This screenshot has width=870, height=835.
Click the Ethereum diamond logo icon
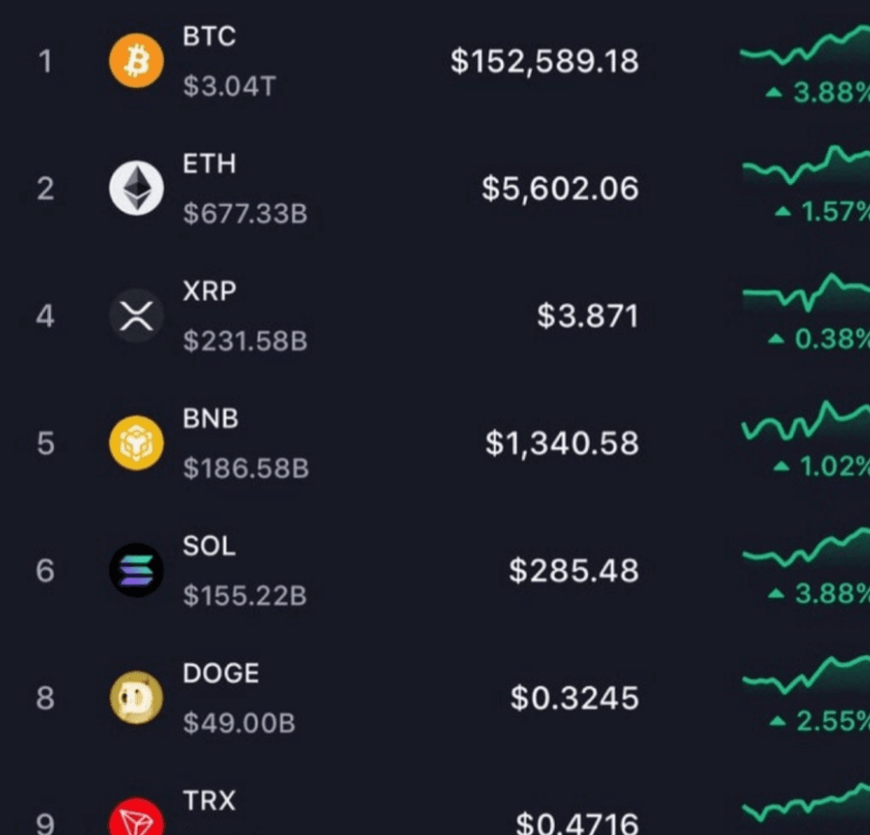pos(136,188)
